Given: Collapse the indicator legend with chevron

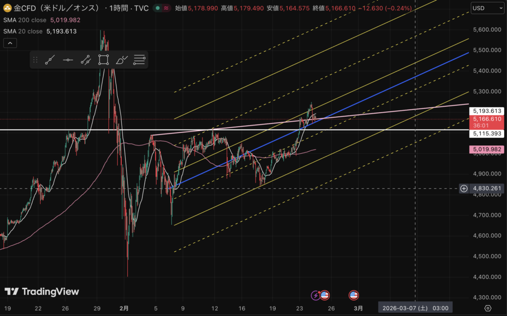Looking at the screenshot, I should pyautogui.click(x=10, y=43).
